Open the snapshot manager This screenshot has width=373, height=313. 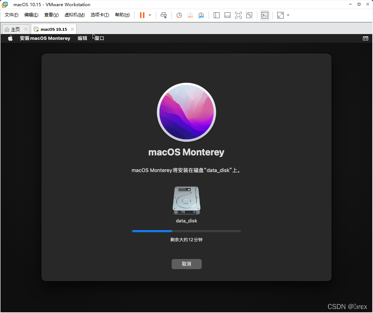coord(201,15)
